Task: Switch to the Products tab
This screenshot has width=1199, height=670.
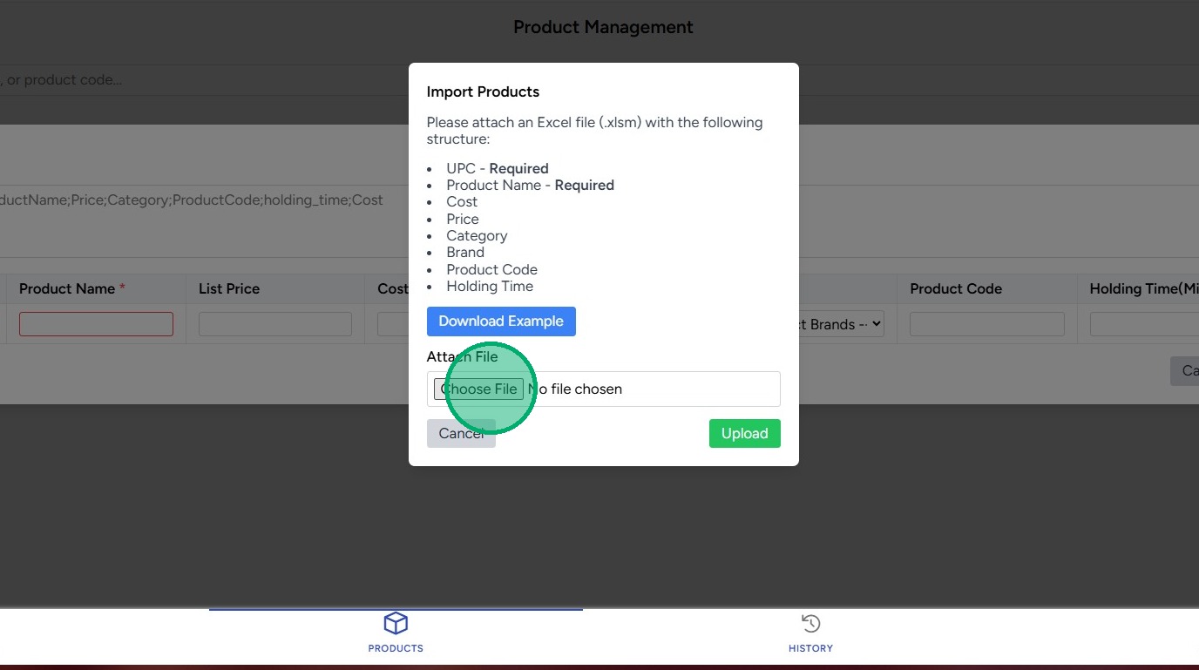Action: click(396, 633)
